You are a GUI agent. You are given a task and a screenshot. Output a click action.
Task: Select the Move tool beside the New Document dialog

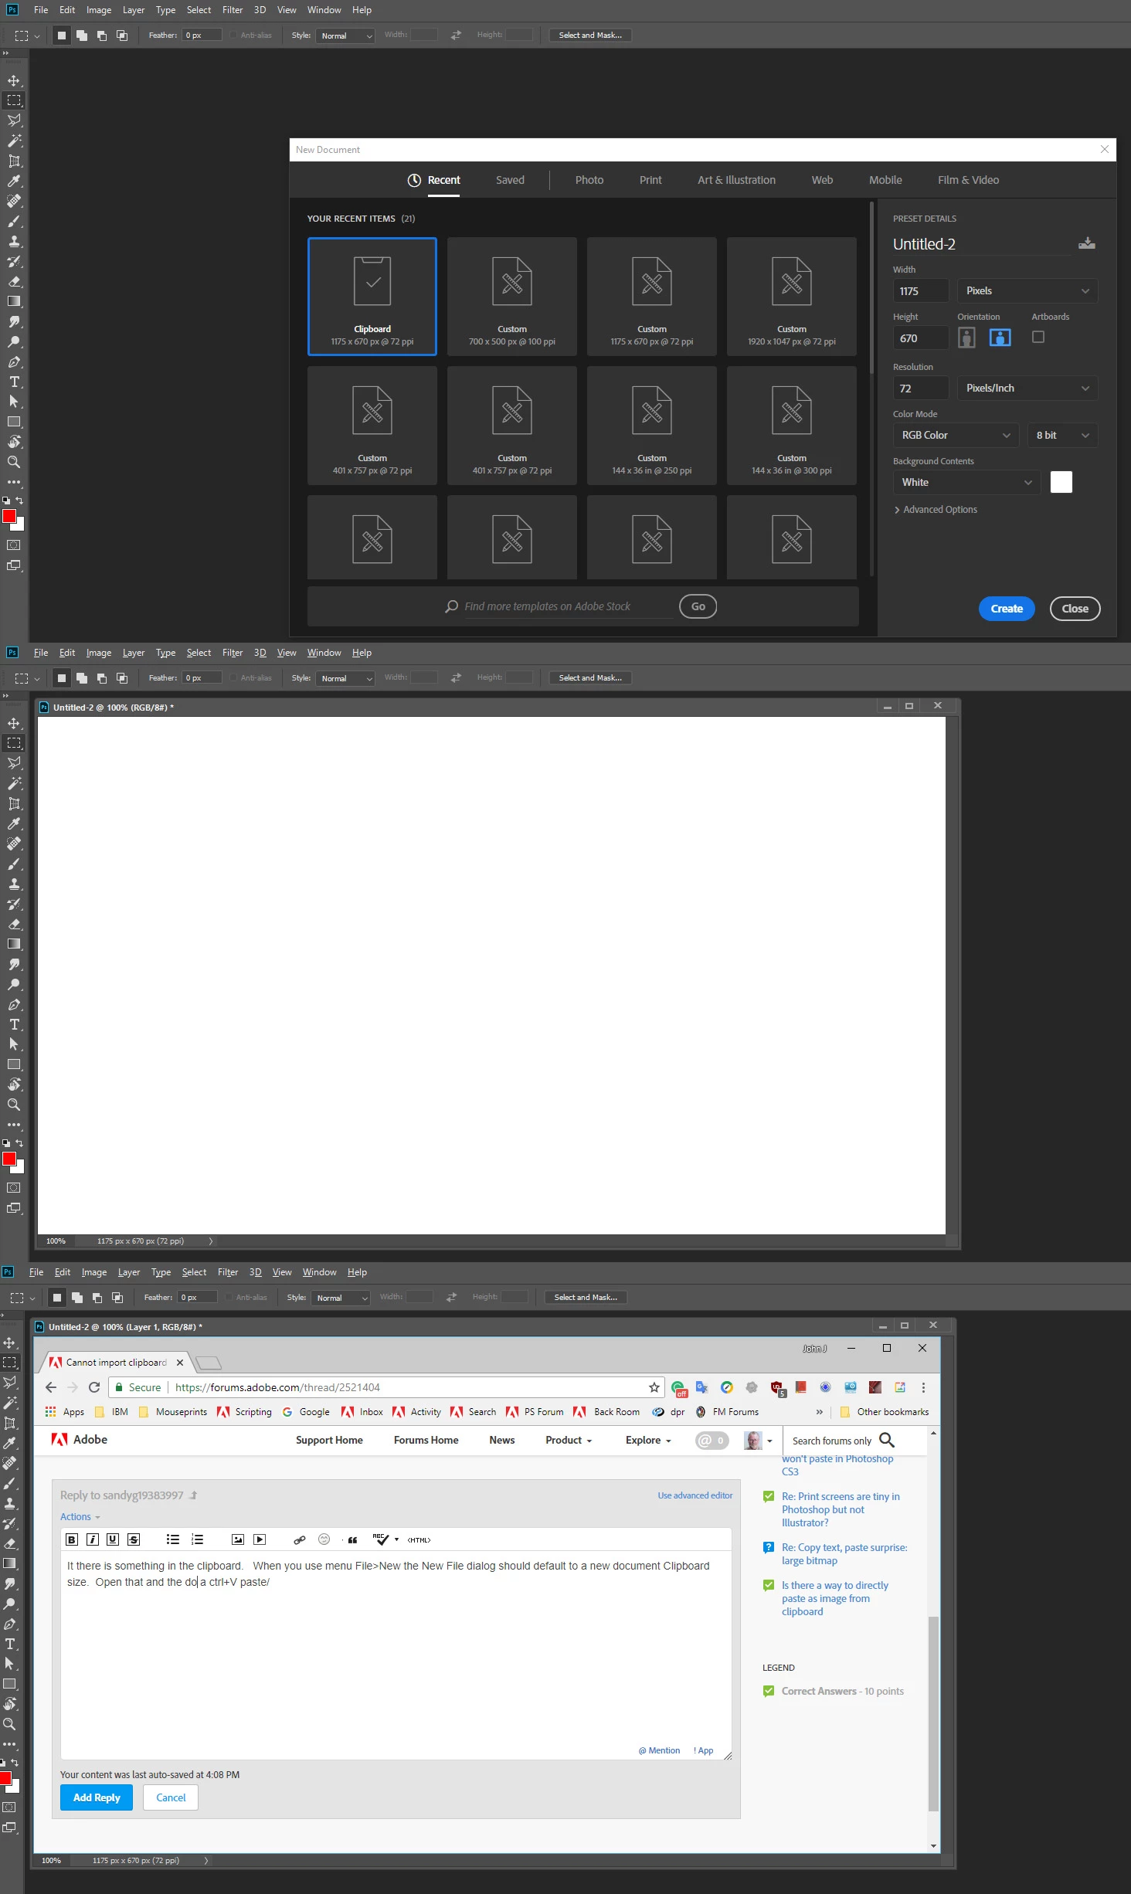tap(14, 80)
